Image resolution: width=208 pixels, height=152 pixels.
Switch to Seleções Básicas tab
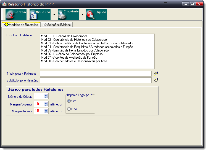pos(57,25)
